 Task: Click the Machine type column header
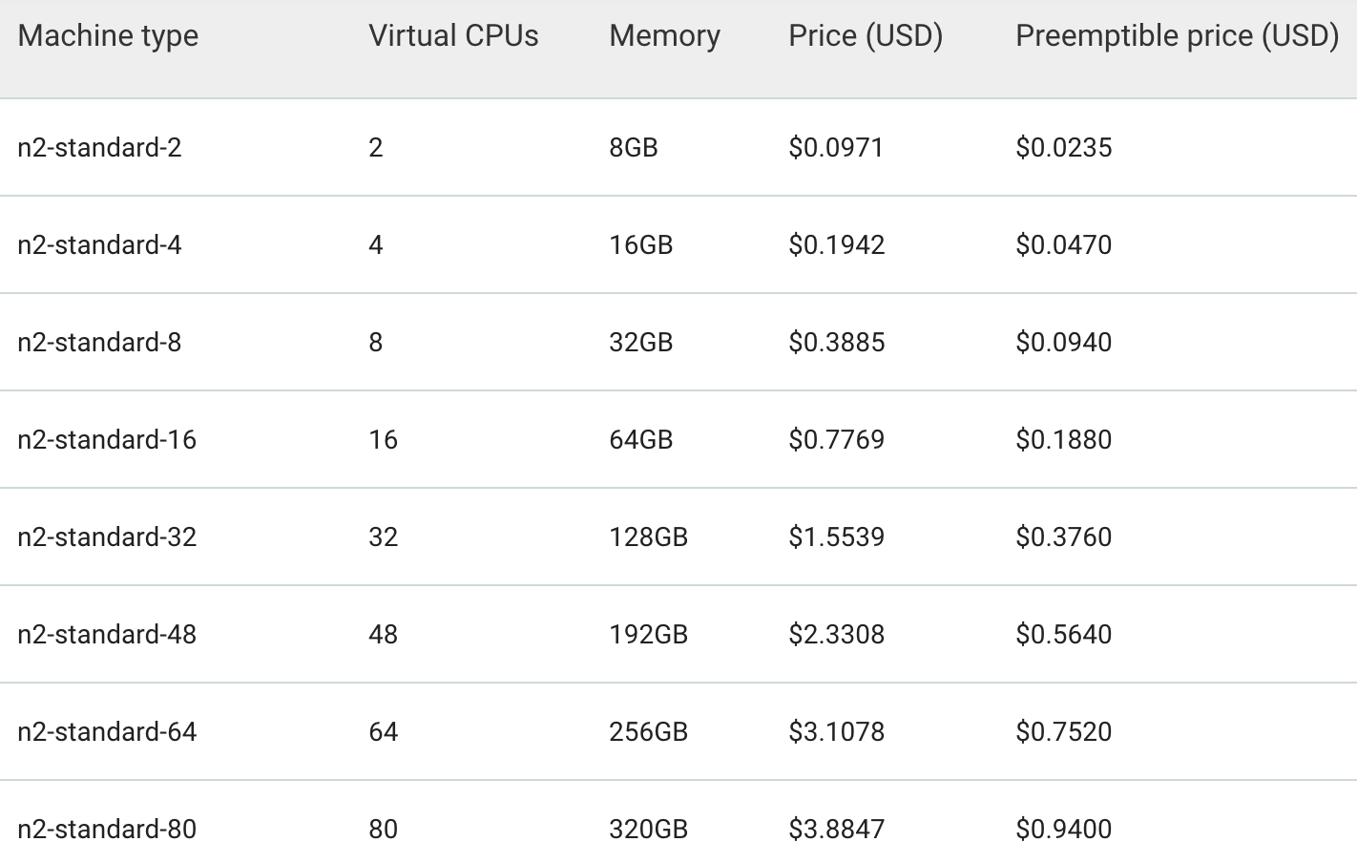[x=108, y=36]
